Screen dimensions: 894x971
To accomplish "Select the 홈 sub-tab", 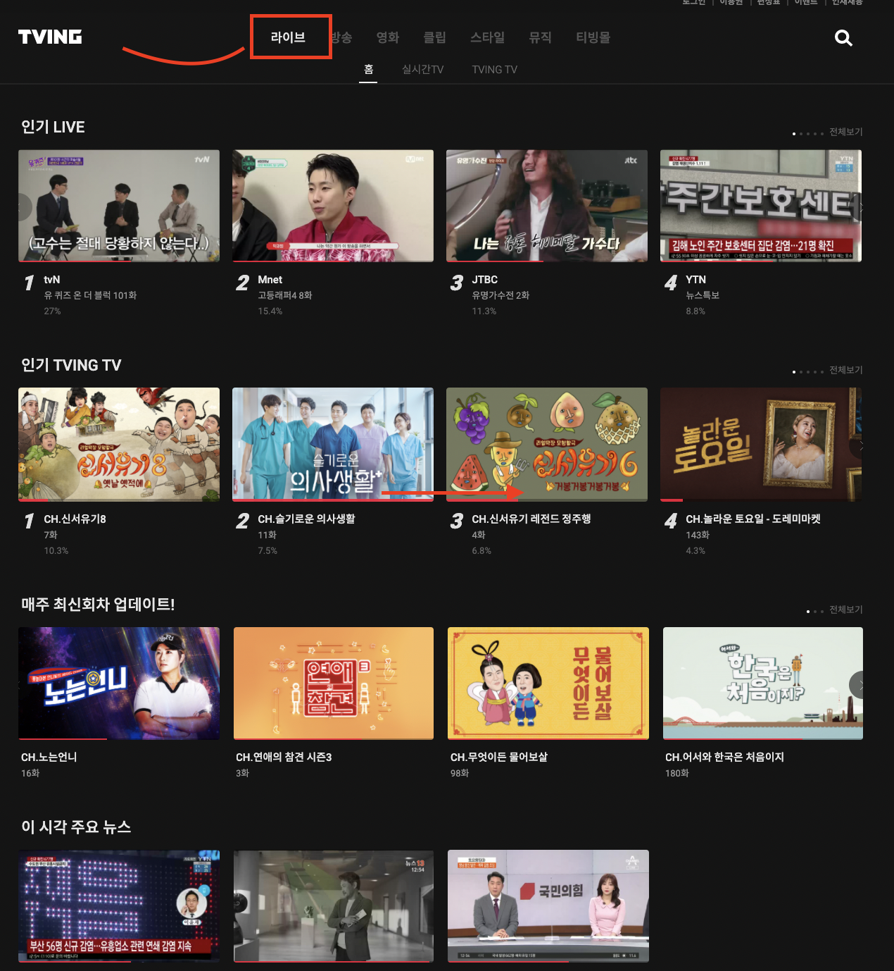I will [x=368, y=69].
